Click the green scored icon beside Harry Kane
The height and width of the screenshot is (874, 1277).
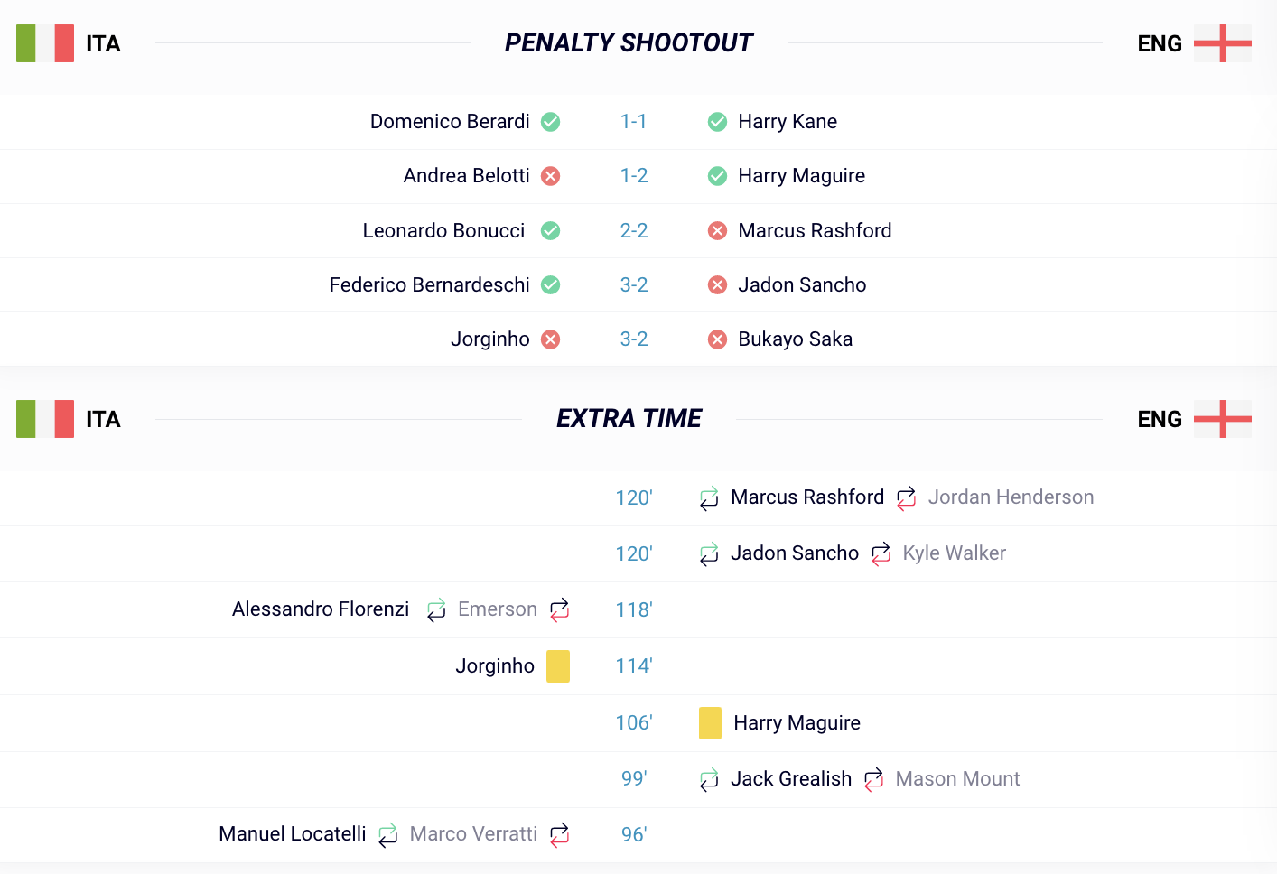718,122
